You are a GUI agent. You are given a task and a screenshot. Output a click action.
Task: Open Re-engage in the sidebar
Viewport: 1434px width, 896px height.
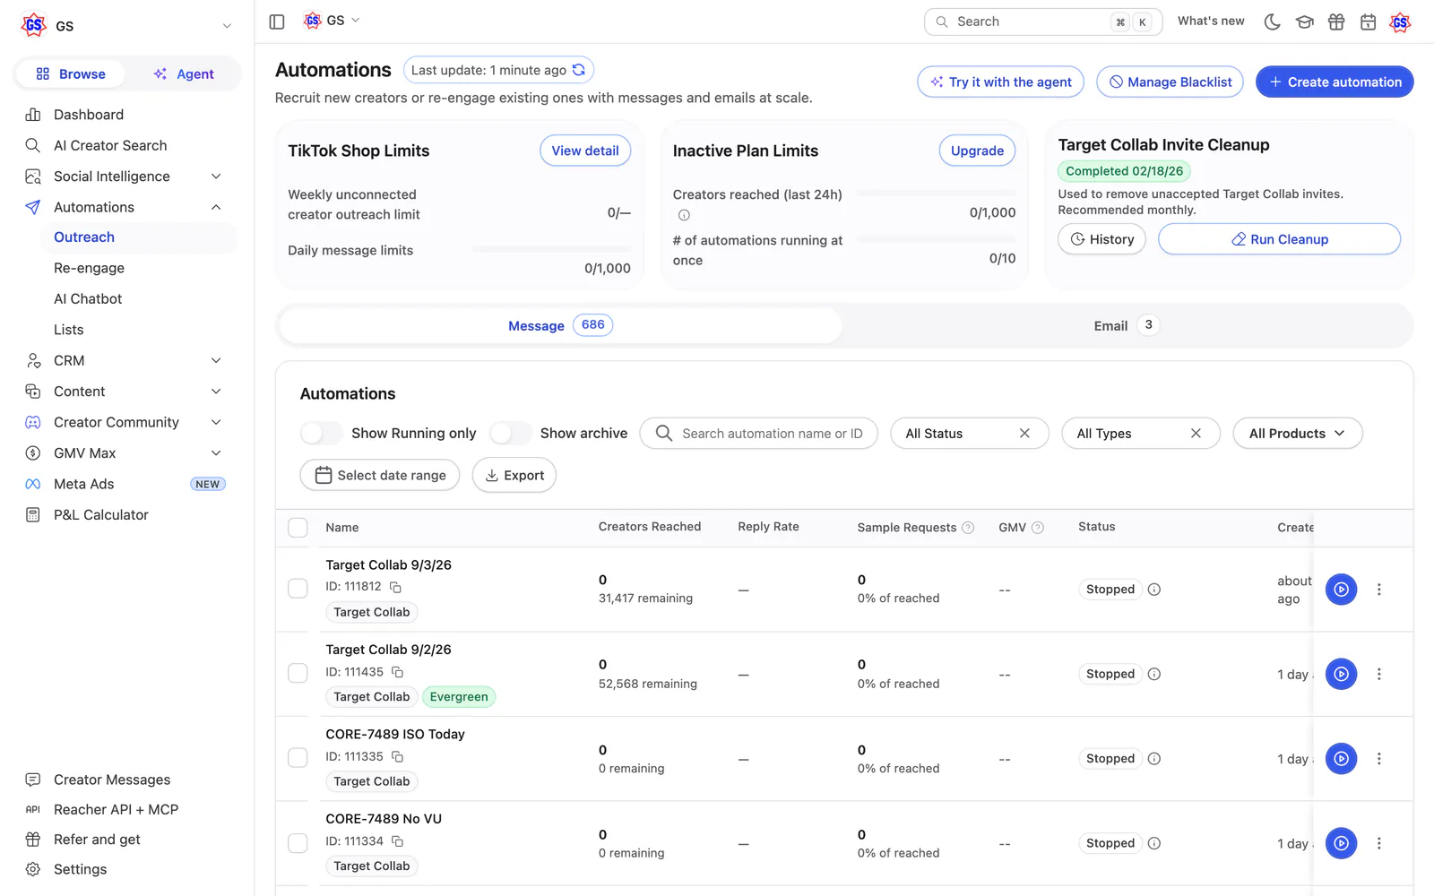tap(89, 268)
